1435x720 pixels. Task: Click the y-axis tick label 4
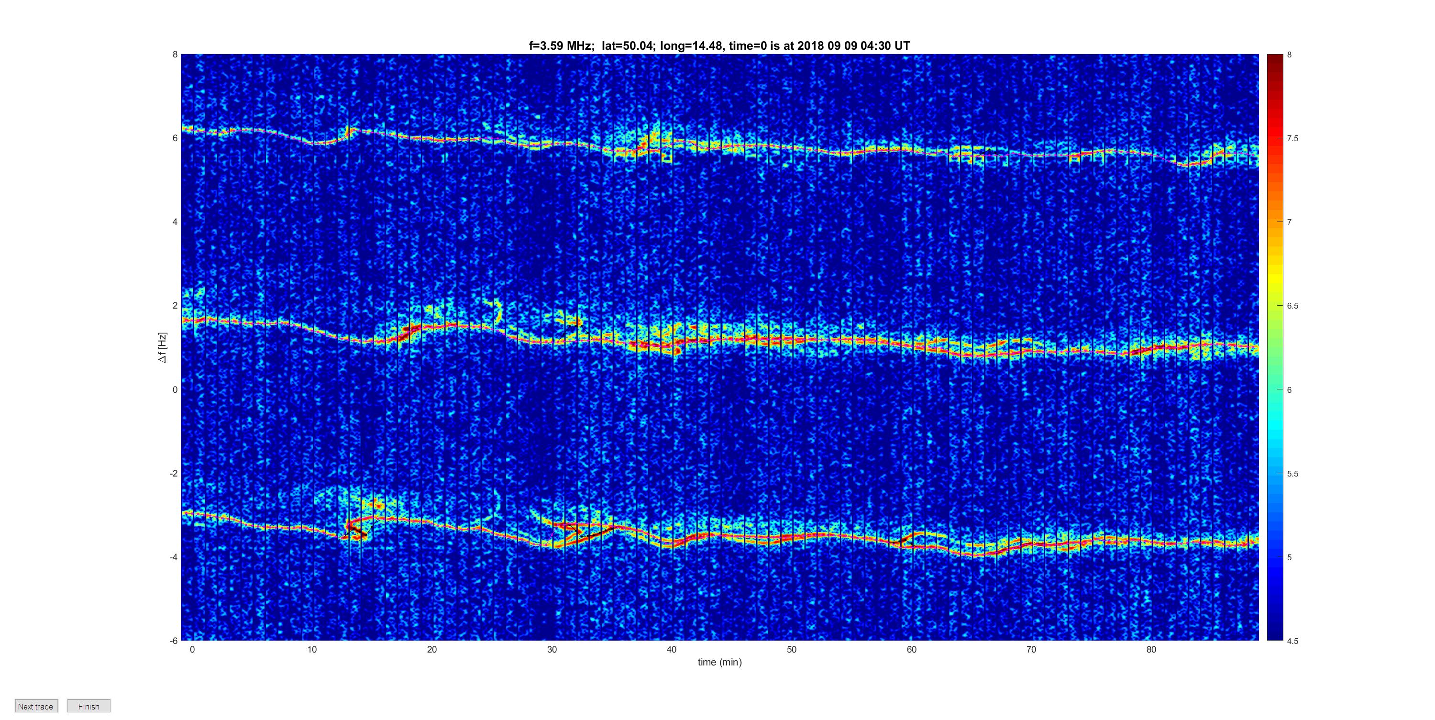pos(175,222)
